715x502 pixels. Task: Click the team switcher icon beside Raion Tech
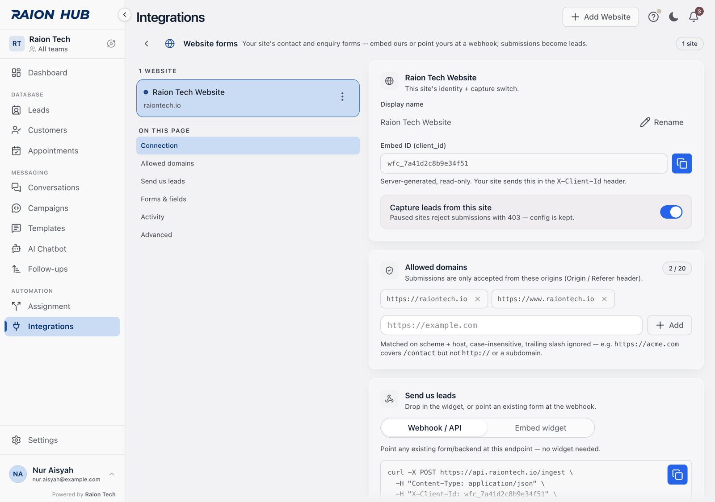111,44
